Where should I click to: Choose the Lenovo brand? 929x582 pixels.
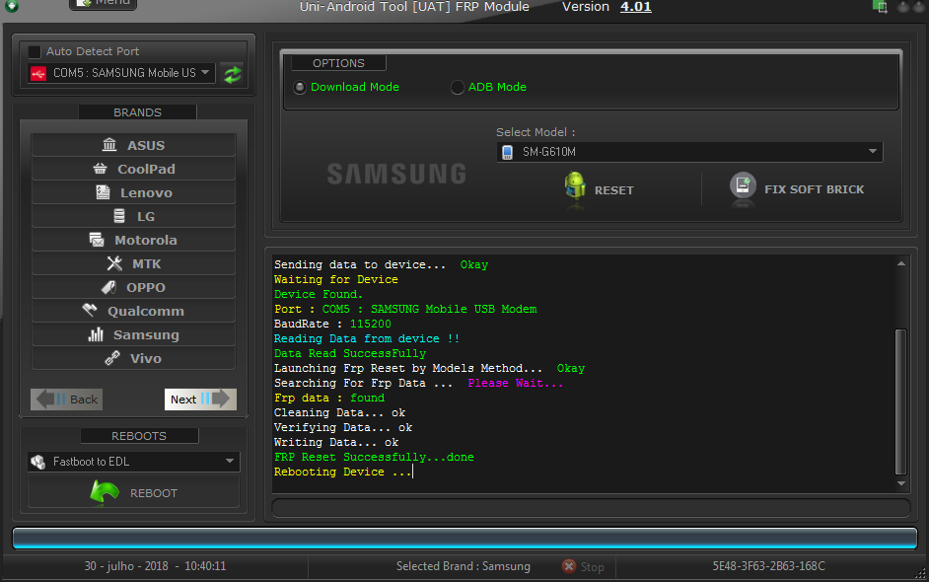pyautogui.click(x=133, y=192)
